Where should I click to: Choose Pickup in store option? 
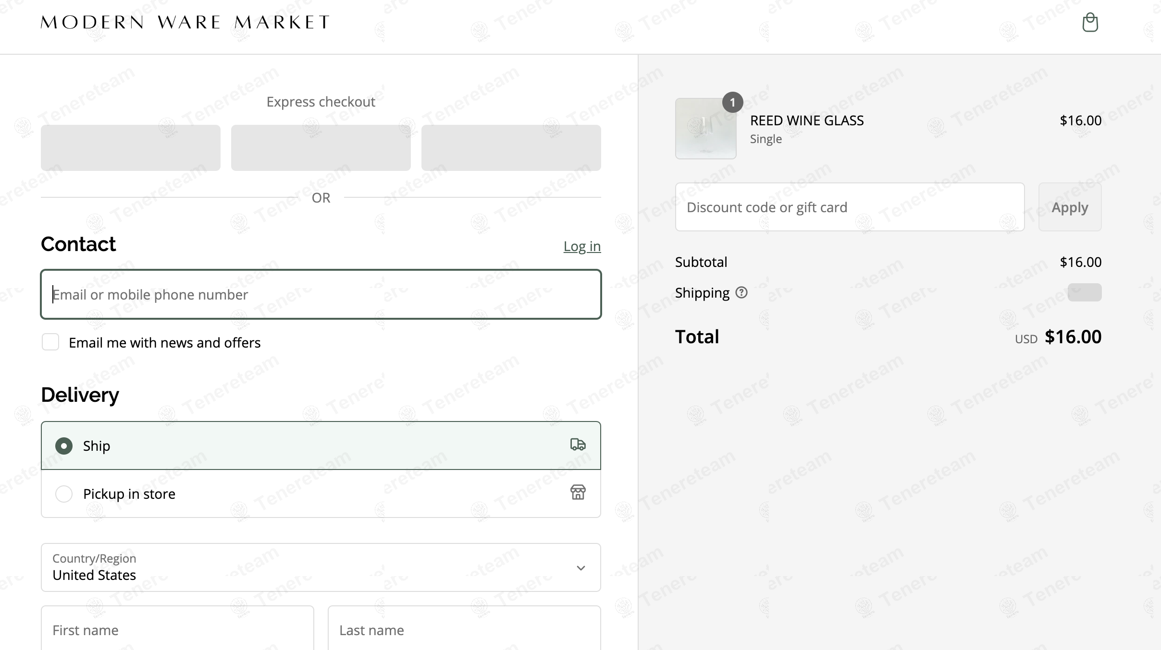click(64, 494)
